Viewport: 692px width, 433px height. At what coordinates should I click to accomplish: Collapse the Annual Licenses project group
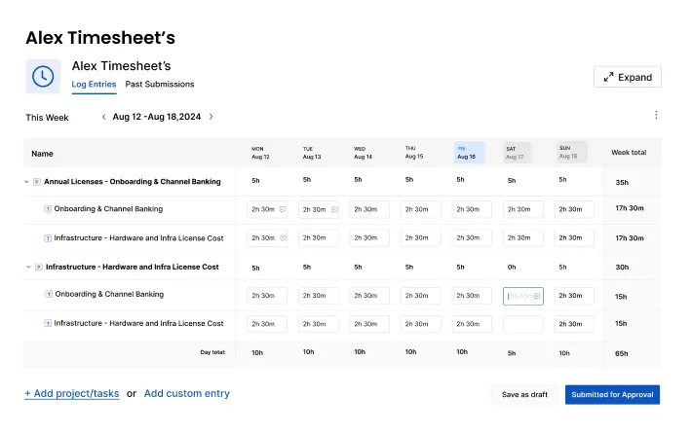pyautogui.click(x=27, y=181)
